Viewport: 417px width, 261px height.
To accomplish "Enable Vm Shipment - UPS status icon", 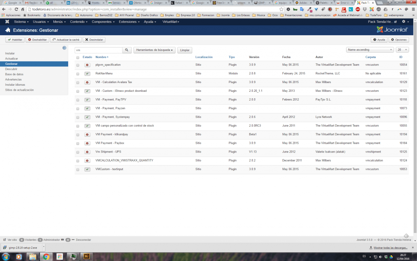I will (x=87, y=152).
